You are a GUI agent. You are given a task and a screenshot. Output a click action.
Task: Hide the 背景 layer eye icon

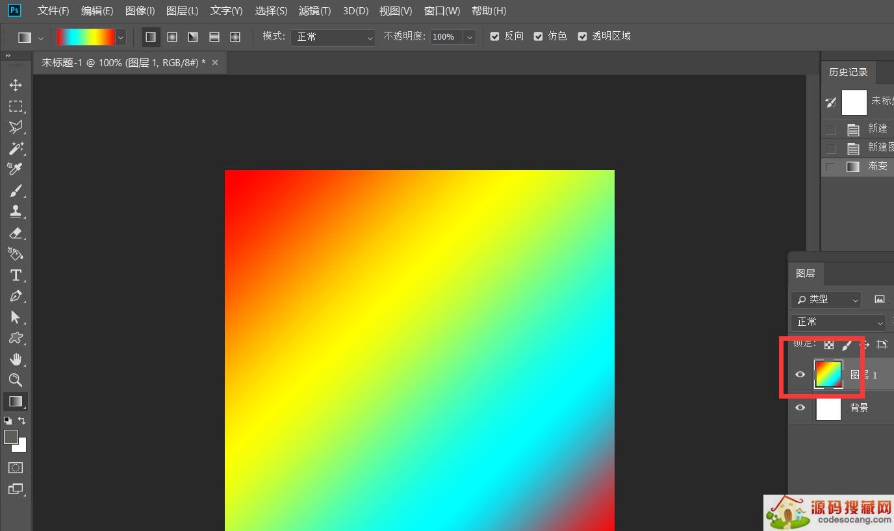point(800,408)
